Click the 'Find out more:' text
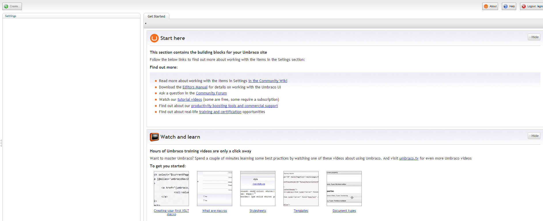 (x=164, y=67)
